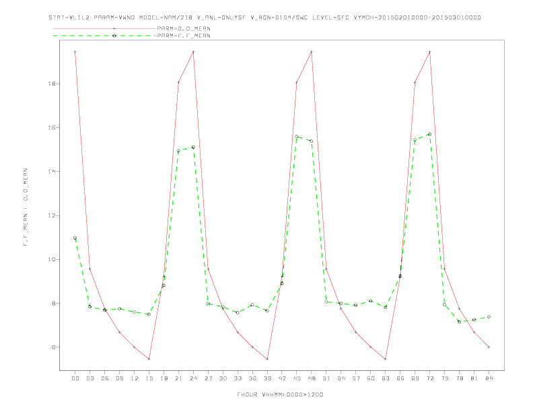
Task: Click x-axis tick label 21
Action: pos(178,378)
